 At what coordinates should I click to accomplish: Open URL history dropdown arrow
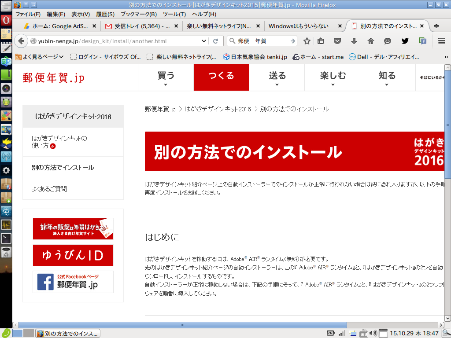tap(203, 41)
